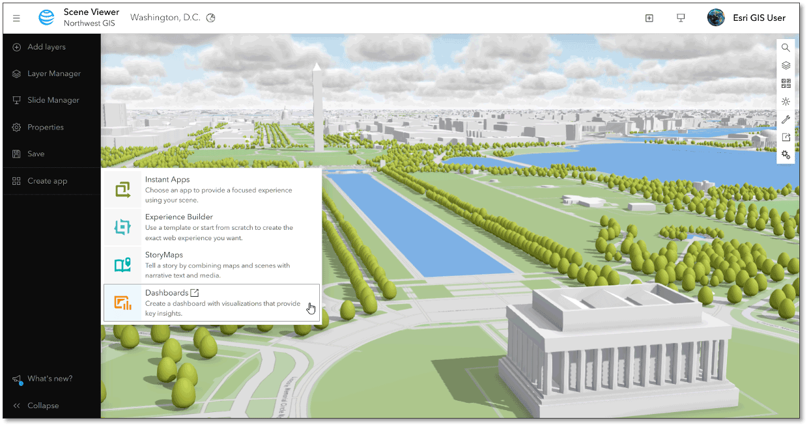Click the Washington Monument in the scene
The width and height of the screenshot is (809, 427).
[x=317, y=107]
